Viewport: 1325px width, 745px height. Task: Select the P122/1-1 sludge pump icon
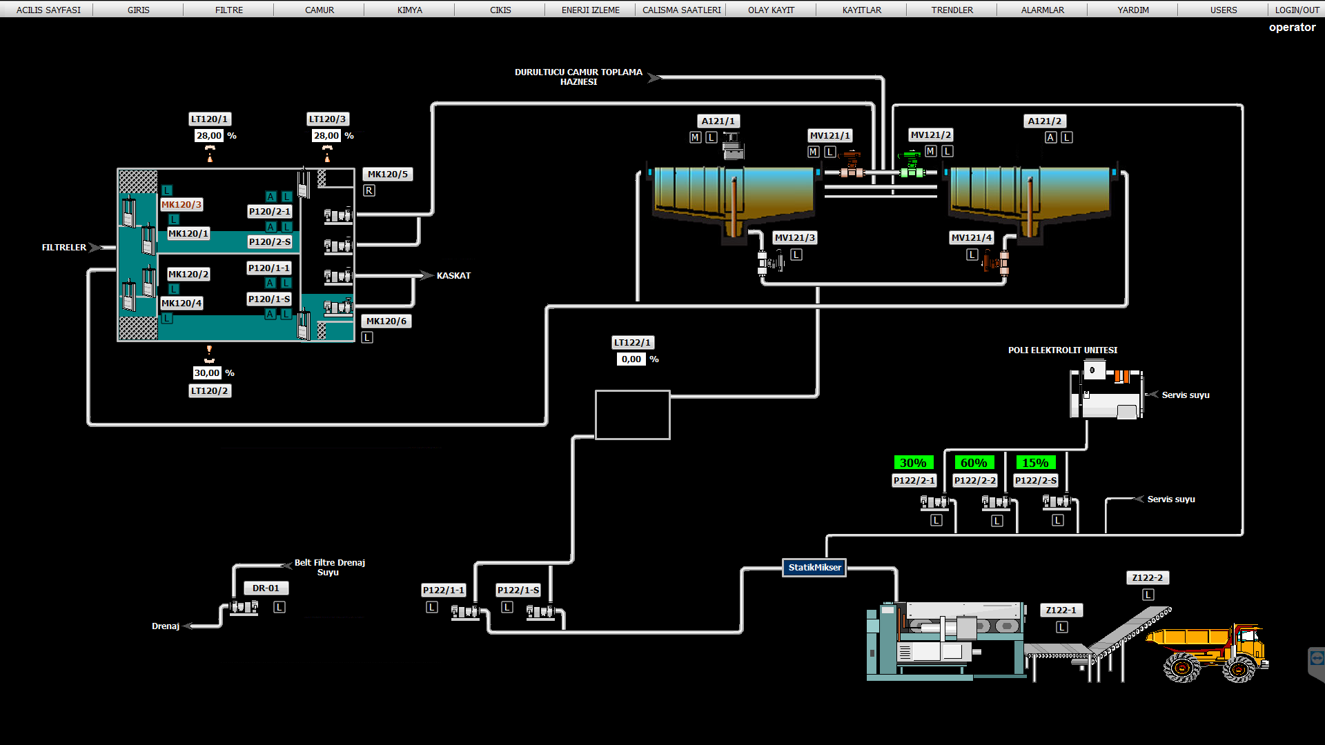[465, 611]
